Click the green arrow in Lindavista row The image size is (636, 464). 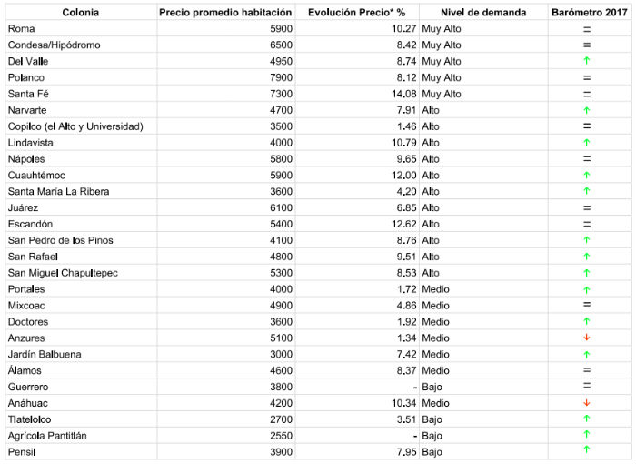tap(587, 143)
